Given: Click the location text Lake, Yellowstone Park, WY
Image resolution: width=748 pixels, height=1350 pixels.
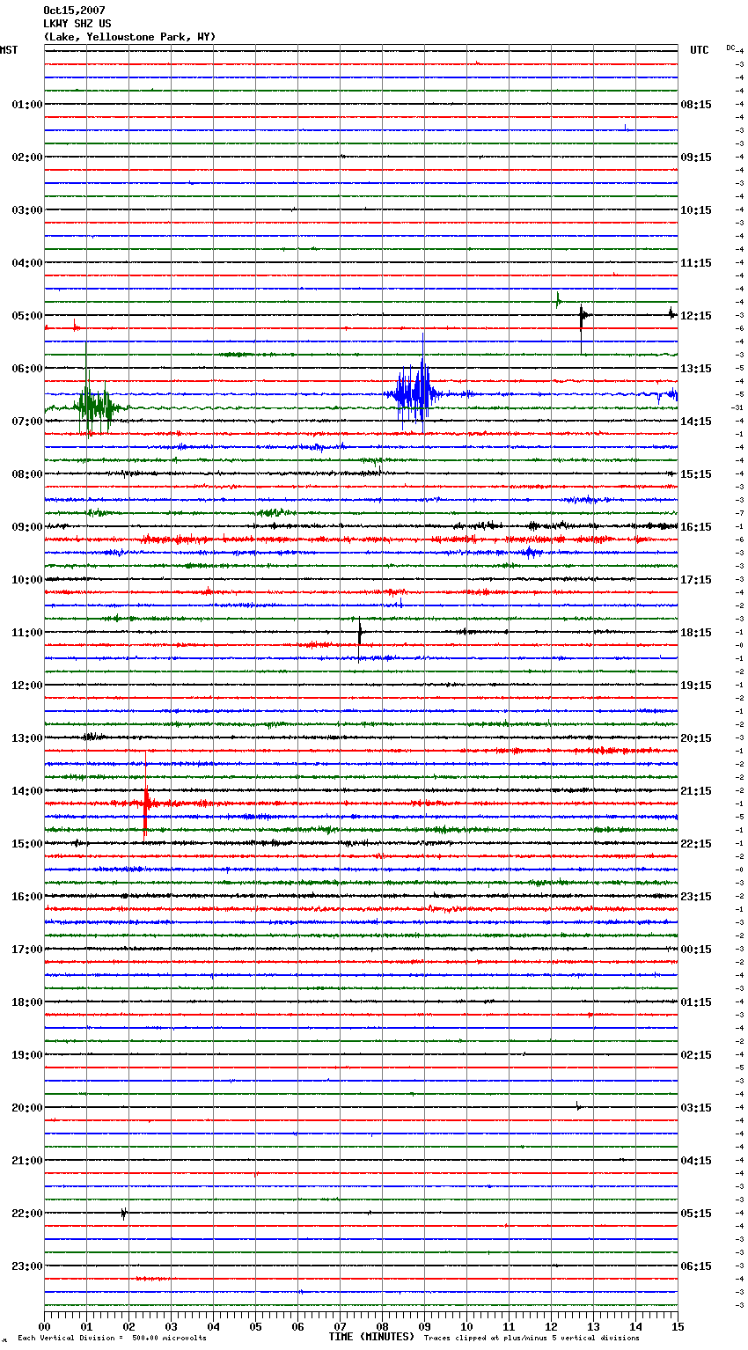Looking at the screenshot, I should point(129,37).
